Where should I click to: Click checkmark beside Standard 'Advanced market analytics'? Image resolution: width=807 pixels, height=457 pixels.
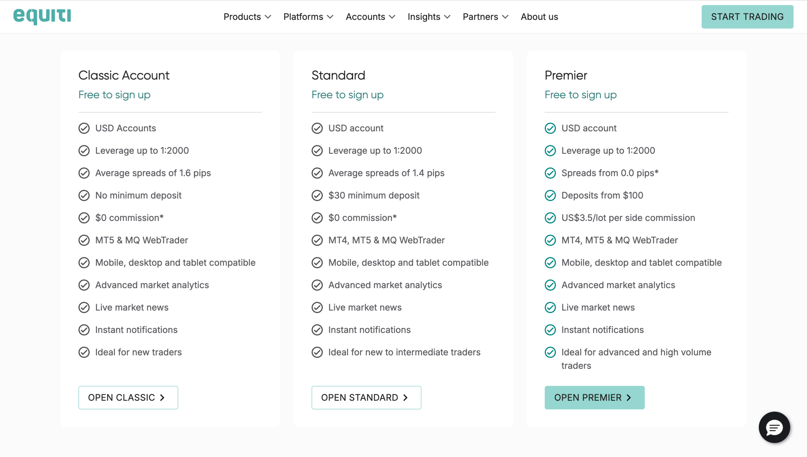point(317,285)
